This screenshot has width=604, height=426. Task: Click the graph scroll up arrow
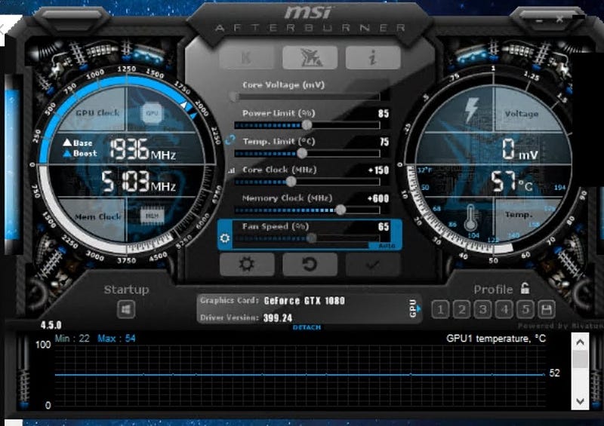click(580, 342)
